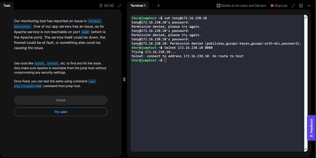Click the terminal scrollbar down arrow
Viewport: 316px width, 158px height.
pos(306,149)
